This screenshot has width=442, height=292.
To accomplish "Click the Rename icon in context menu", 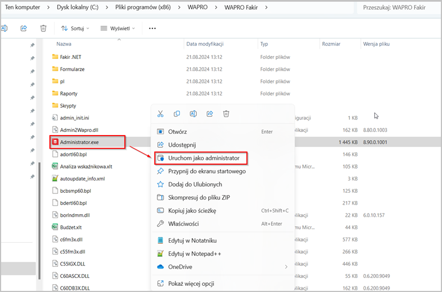I will tap(193, 114).
